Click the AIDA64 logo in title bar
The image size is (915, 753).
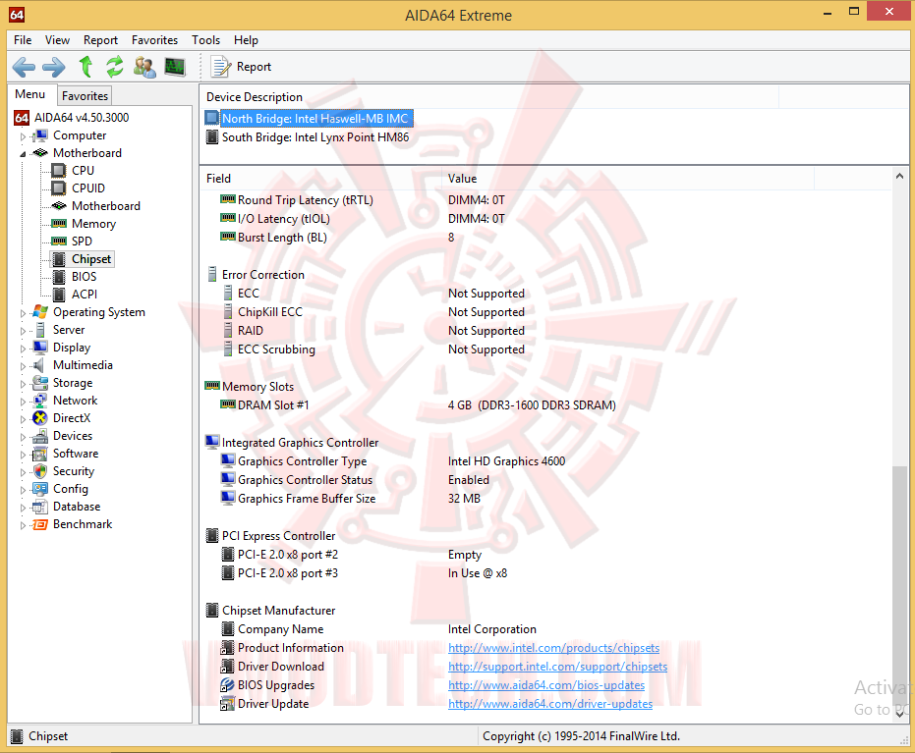point(17,15)
